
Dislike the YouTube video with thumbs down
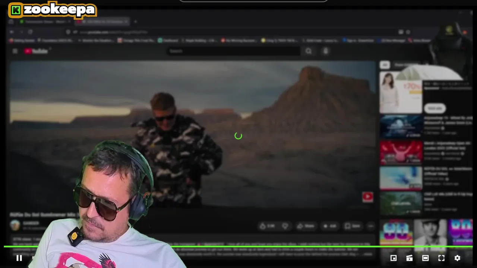(x=285, y=226)
